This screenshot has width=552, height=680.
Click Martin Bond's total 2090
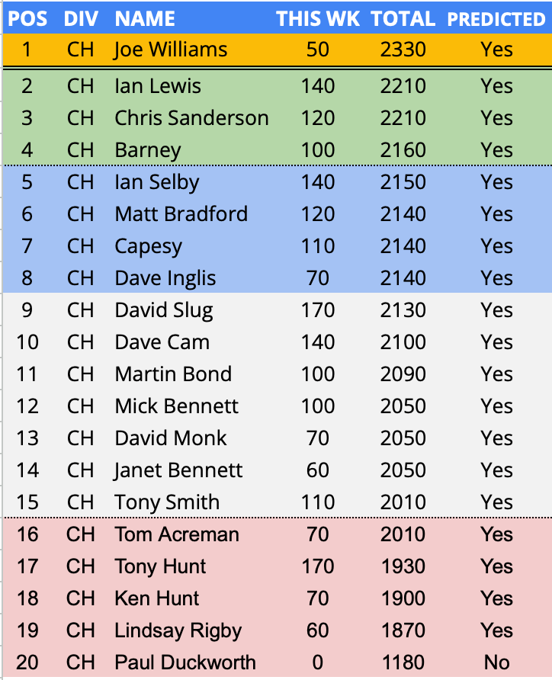(403, 374)
